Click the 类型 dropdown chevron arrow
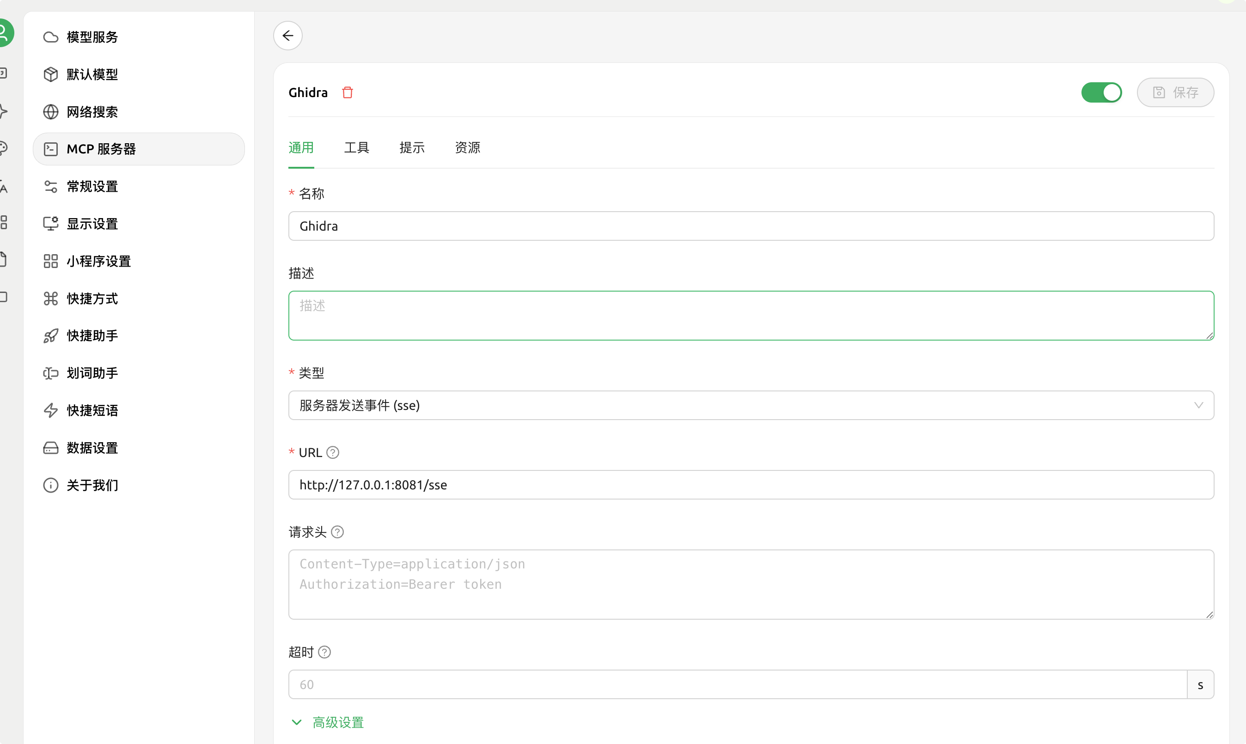Screen dimensions: 1246x744 click(1198, 405)
